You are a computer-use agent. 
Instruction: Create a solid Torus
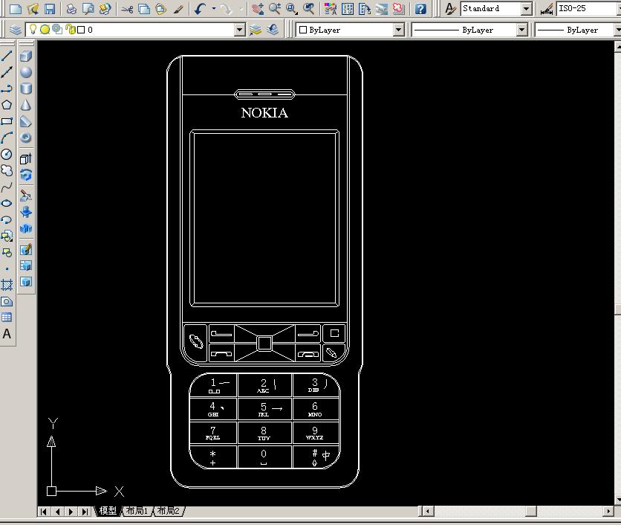(26, 138)
